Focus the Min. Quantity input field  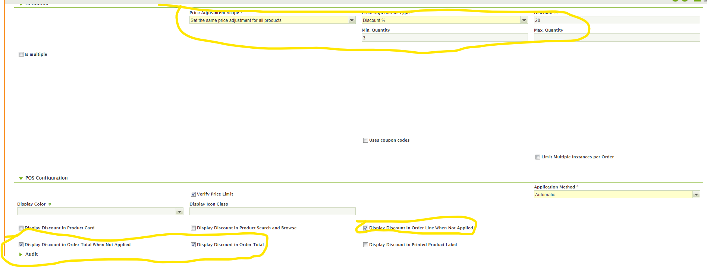coord(444,38)
